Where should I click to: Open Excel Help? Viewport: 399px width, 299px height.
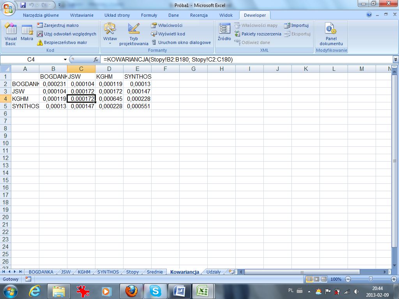[369, 15]
